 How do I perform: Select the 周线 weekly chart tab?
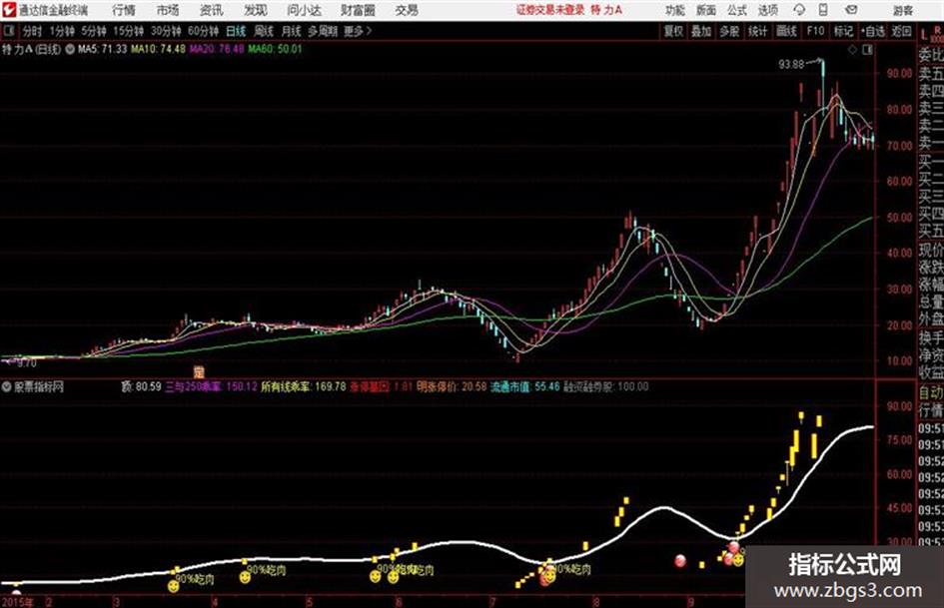[x=264, y=31]
